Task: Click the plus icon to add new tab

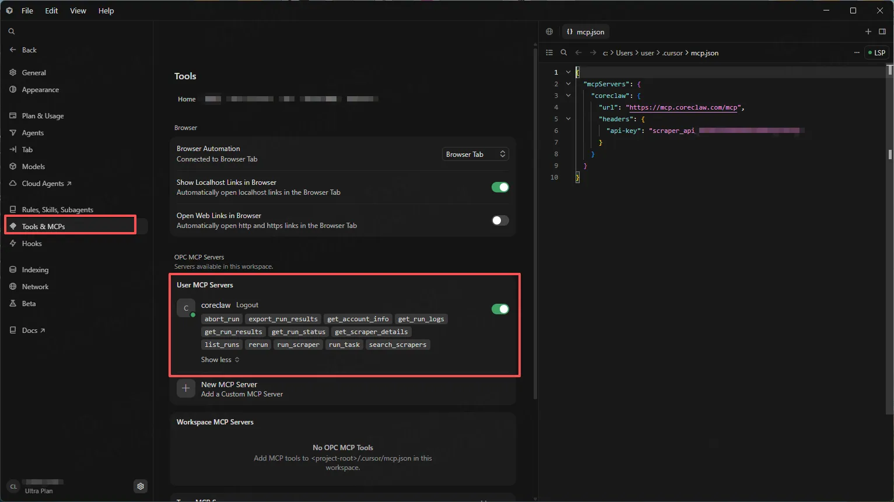Action: point(868,31)
